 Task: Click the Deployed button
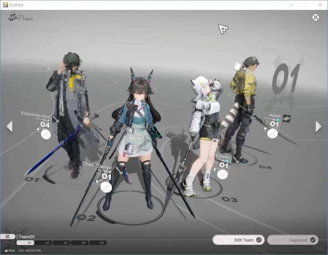[292, 240]
